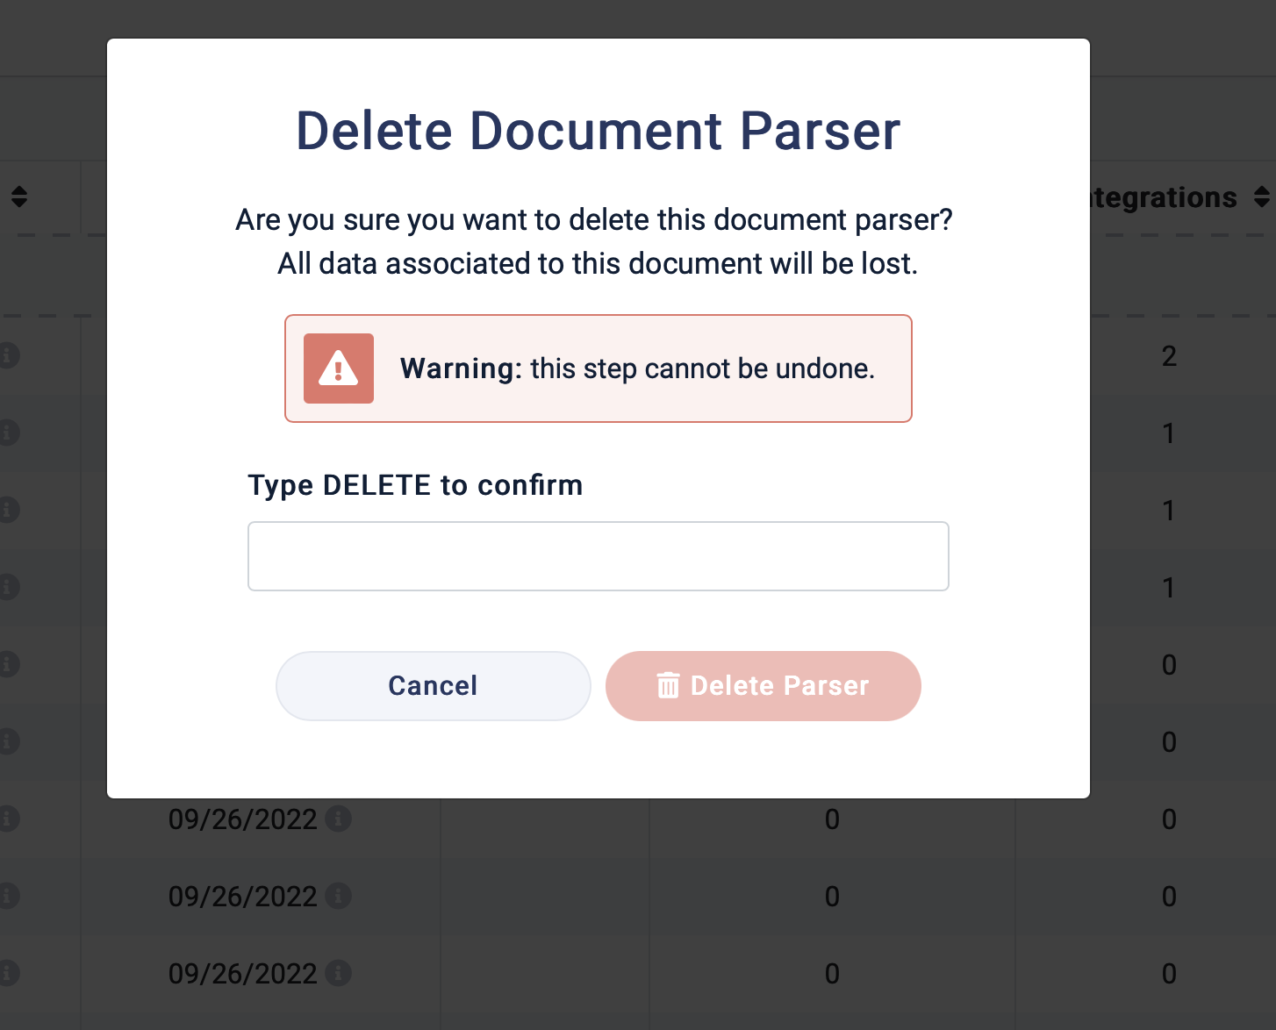The height and width of the screenshot is (1030, 1276).
Task: Click the red warning triangle icon
Action: click(x=339, y=368)
